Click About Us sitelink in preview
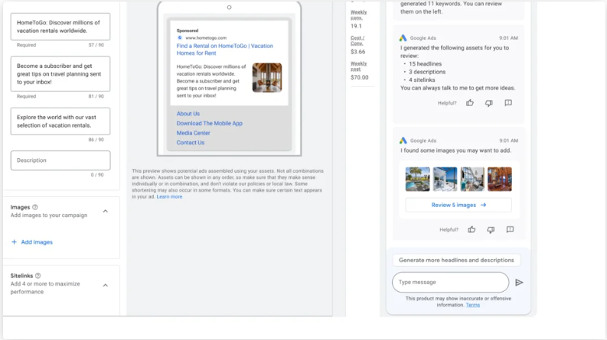The width and height of the screenshot is (607, 340). [x=188, y=114]
